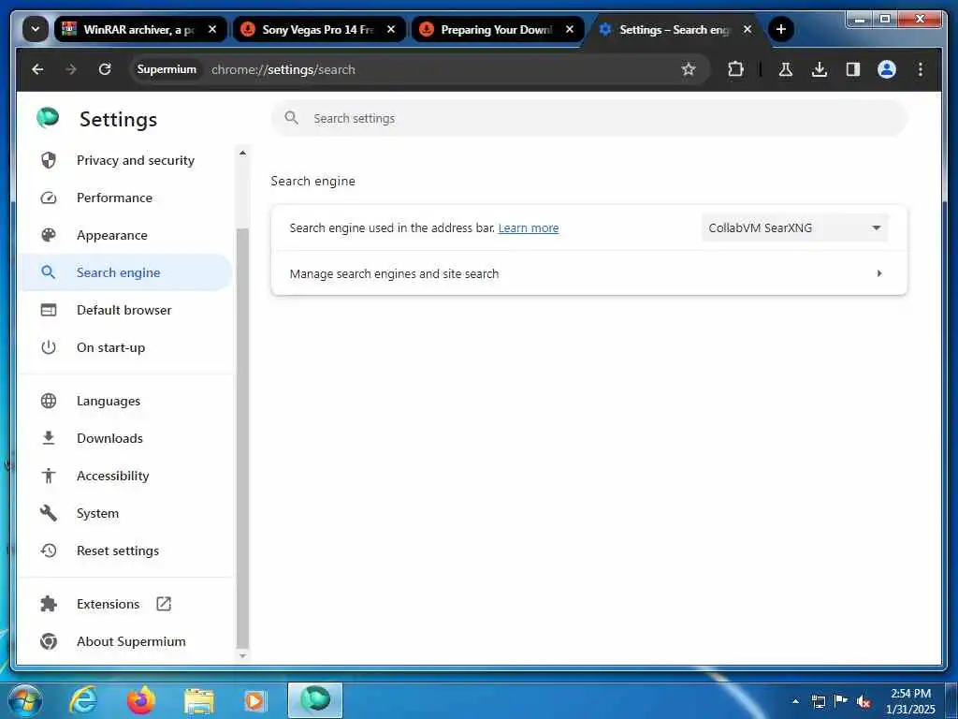Select the Settings – Search engine tab
Image resolution: width=958 pixels, height=719 pixels.
pos(675,29)
